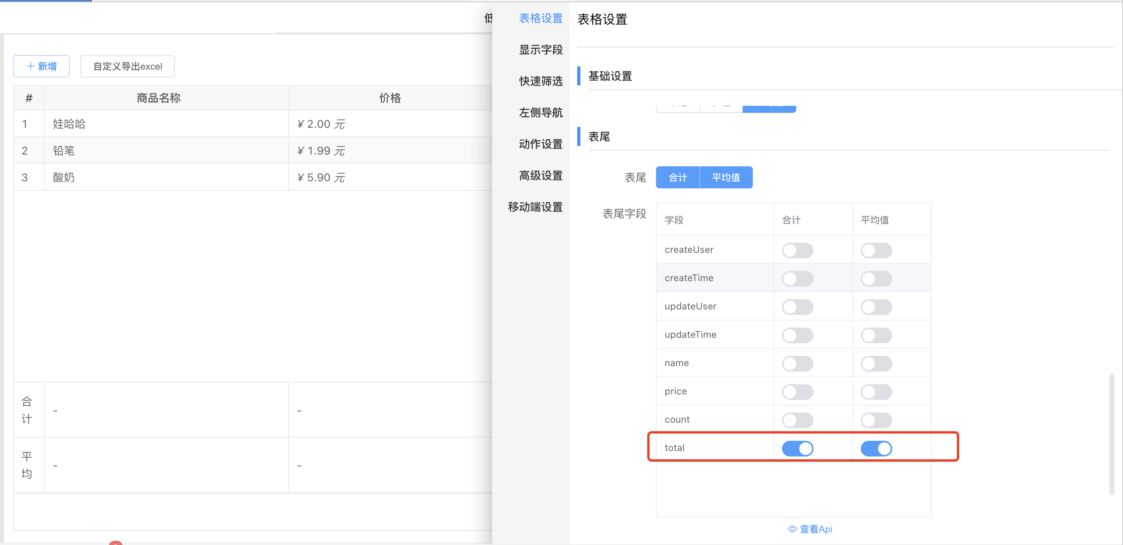Enable 平均值 switch for count field

click(x=875, y=420)
